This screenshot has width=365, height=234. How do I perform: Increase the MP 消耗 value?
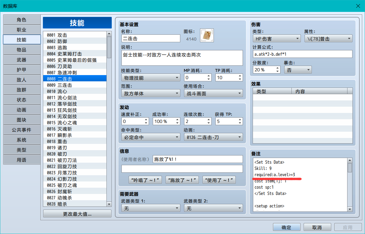[x=208, y=76]
